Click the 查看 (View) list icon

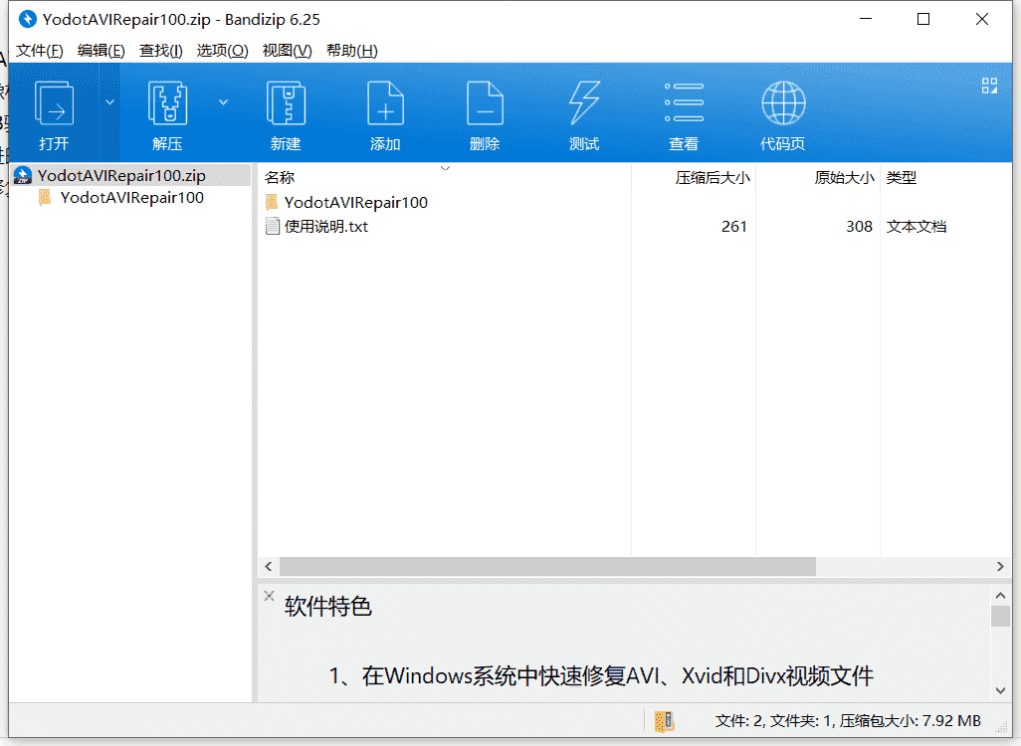pyautogui.click(x=684, y=102)
